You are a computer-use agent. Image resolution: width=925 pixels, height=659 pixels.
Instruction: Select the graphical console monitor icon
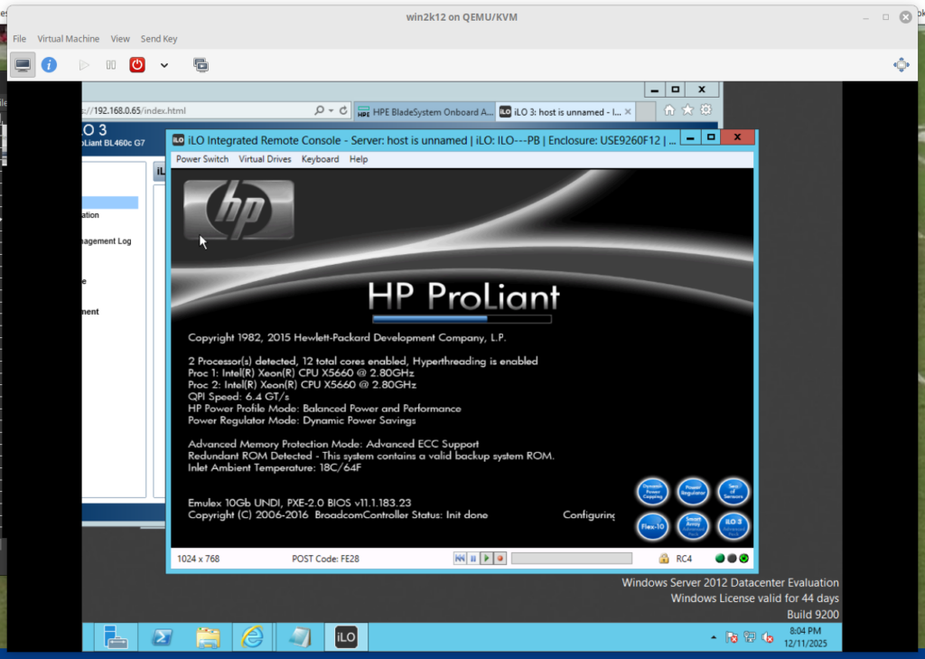[23, 65]
